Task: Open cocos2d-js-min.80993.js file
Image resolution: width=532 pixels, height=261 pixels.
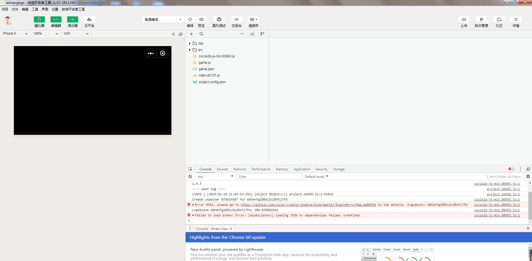Action: (217, 56)
